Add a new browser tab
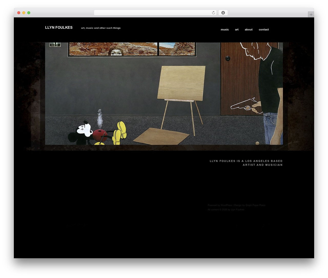 311,15
